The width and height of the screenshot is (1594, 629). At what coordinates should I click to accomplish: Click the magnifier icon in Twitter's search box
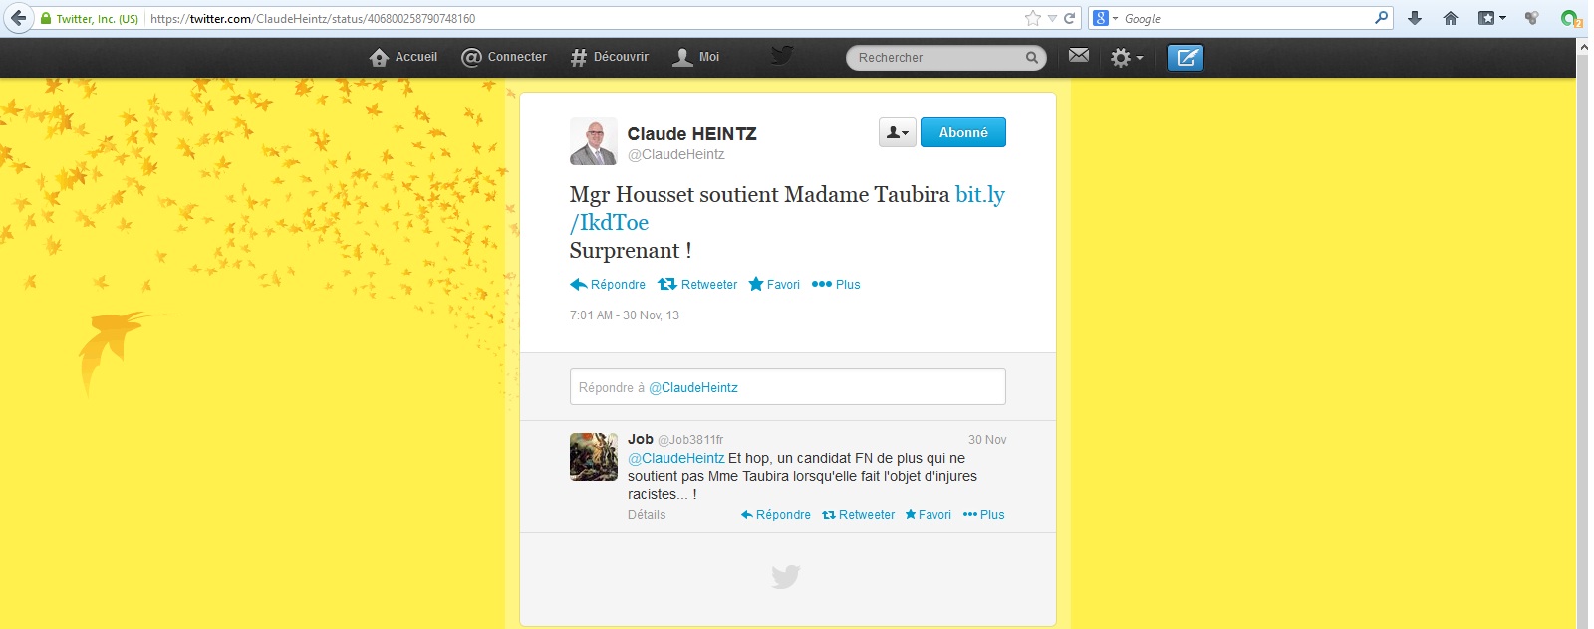click(1032, 58)
